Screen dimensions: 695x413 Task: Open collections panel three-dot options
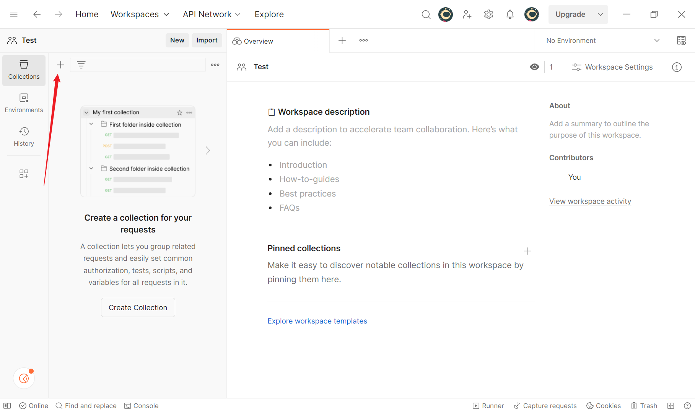point(215,65)
